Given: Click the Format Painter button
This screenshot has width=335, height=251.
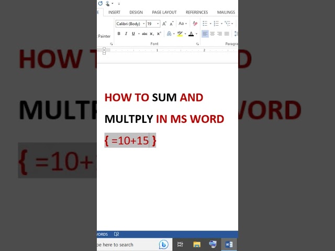Looking at the screenshot, I should click(104, 36).
